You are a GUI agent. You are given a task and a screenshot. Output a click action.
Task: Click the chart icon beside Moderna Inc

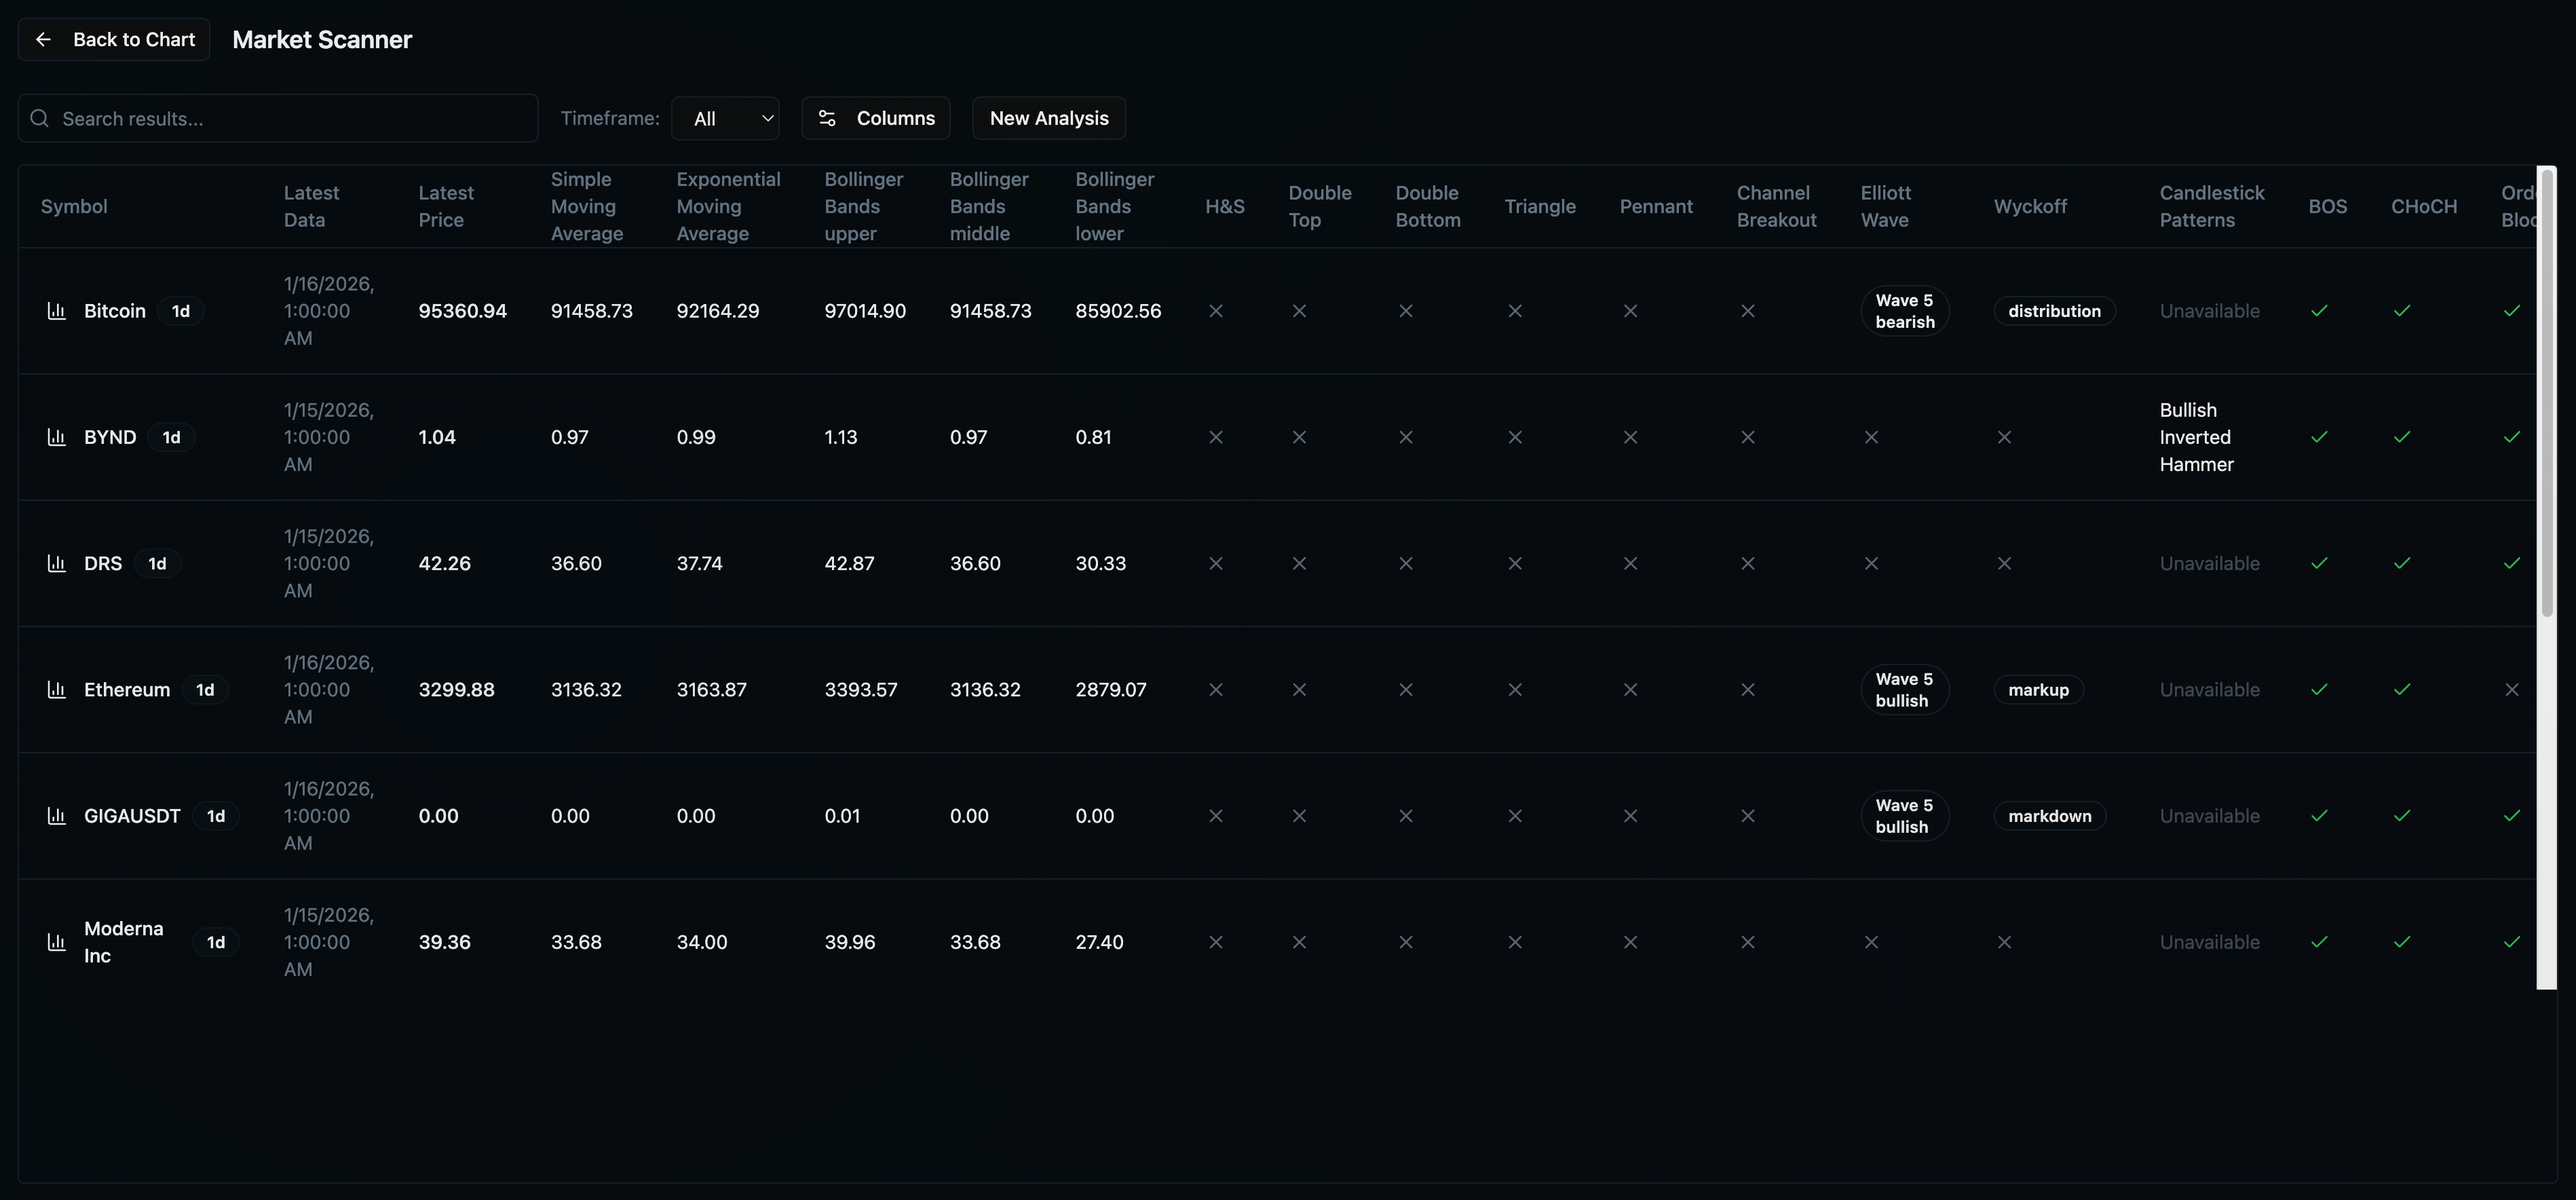[57, 942]
